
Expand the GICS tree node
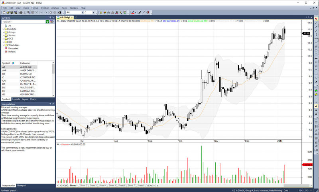click(x=3, y=39)
